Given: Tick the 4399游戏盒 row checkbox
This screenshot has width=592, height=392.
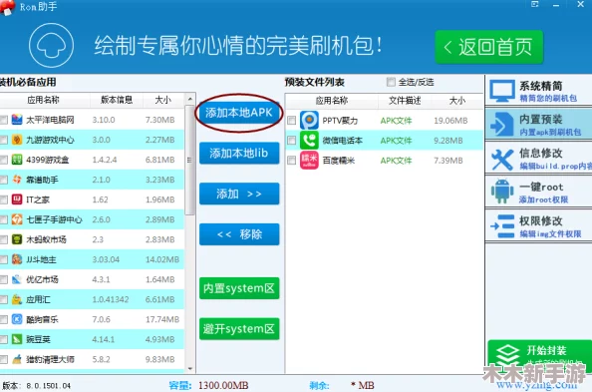Looking at the screenshot, I should point(4,160).
